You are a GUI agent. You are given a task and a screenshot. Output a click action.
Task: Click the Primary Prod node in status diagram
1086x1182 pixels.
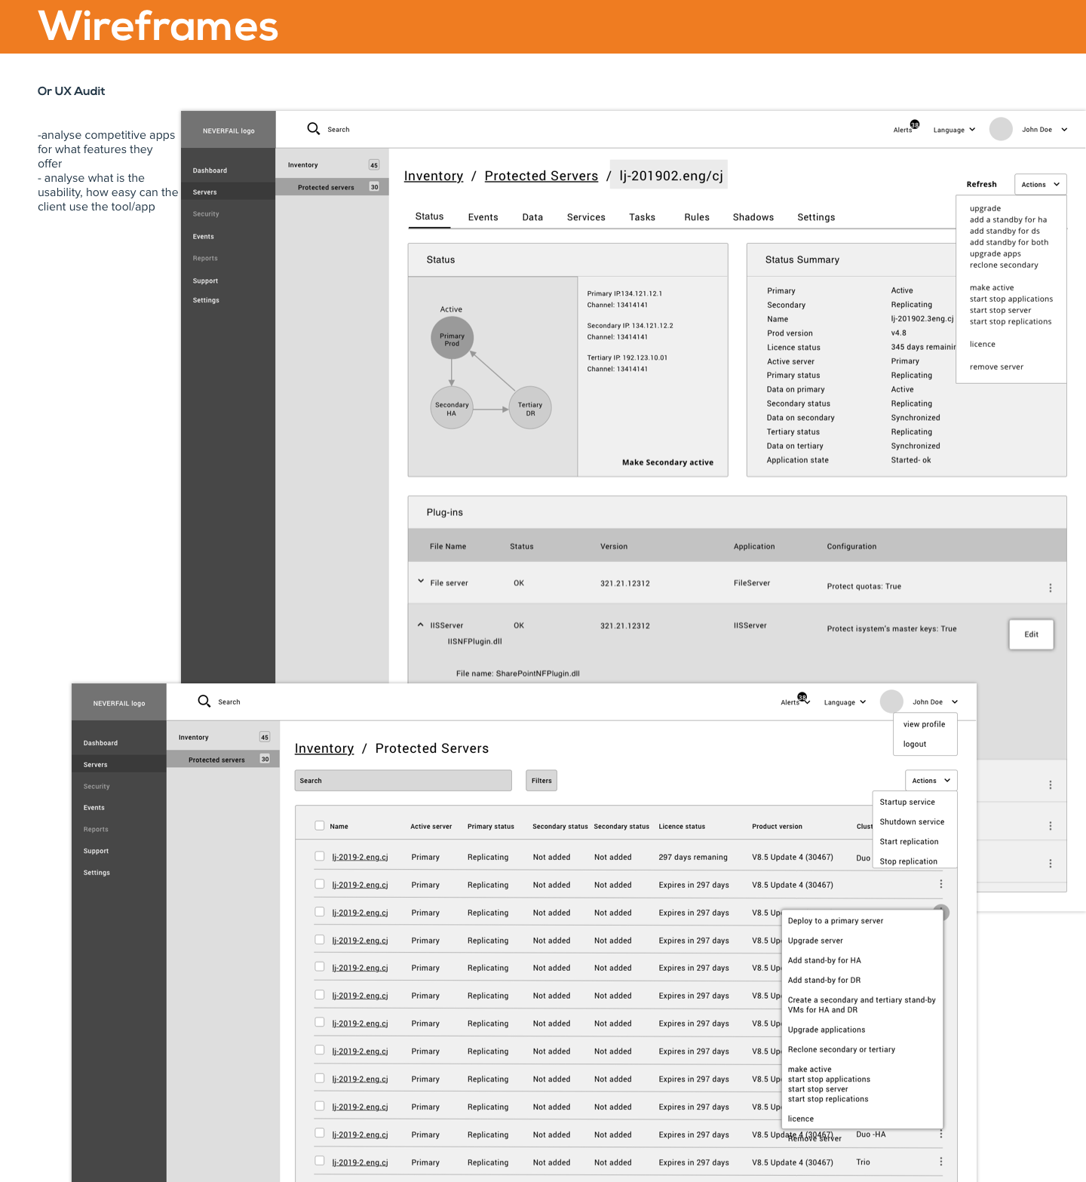[452, 339]
